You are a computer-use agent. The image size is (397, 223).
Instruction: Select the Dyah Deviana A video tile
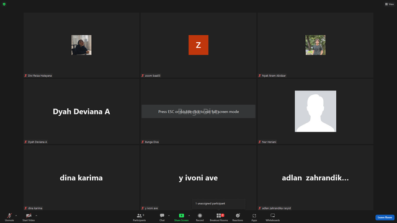[81, 111]
